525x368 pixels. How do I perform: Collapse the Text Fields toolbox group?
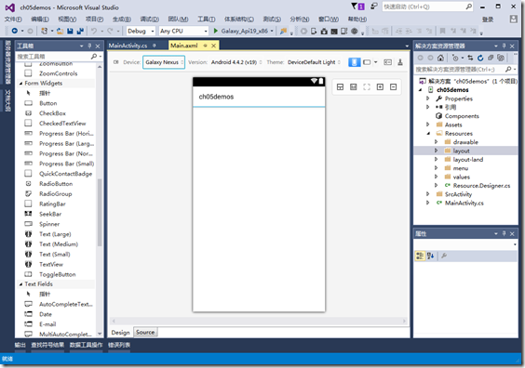coord(20,284)
